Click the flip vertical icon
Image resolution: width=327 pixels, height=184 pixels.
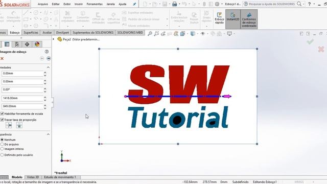point(19,125)
